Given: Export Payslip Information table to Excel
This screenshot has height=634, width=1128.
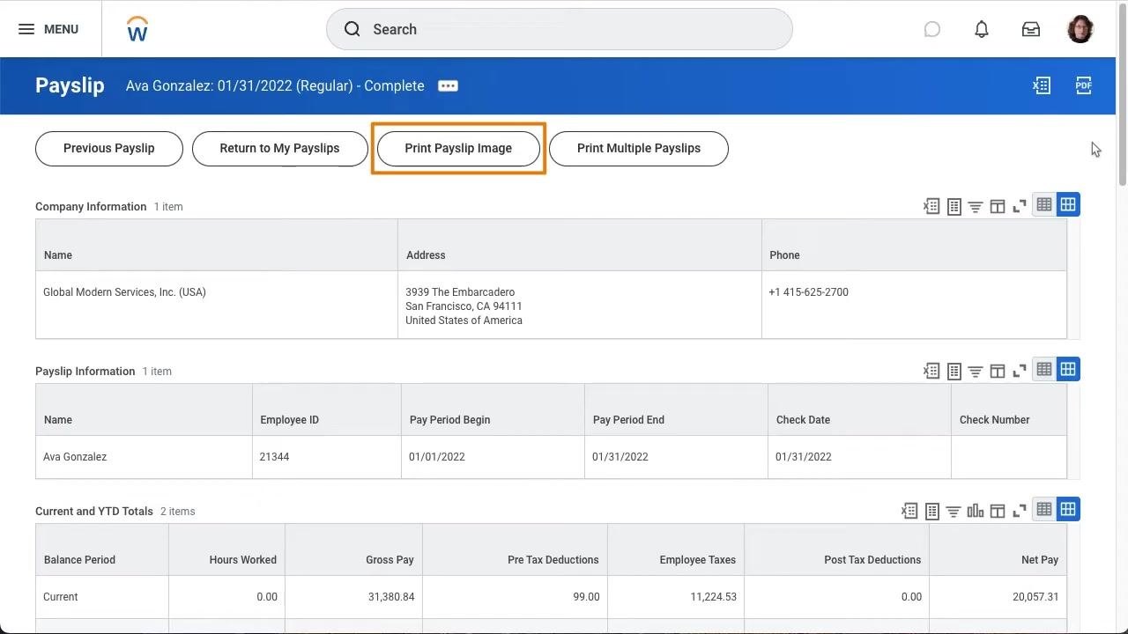Looking at the screenshot, I should point(931,371).
